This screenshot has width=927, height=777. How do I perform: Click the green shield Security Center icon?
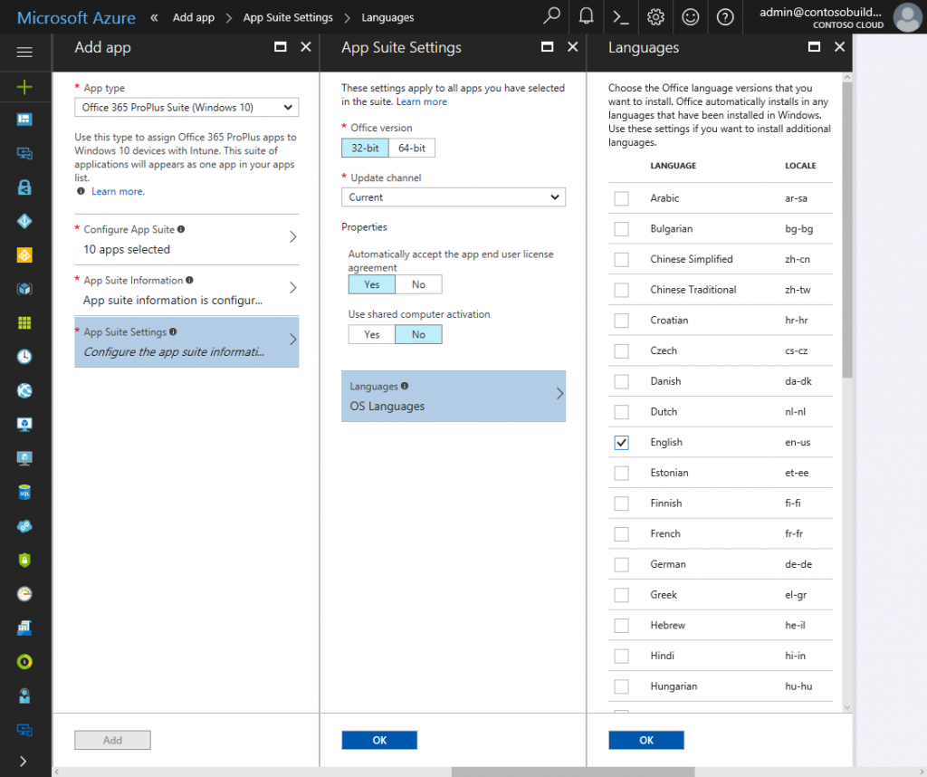pos(24,560)
